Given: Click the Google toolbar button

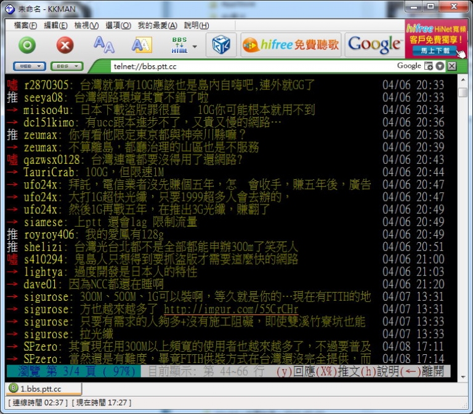Looking at the screenshot, I should tap(374, 45).
